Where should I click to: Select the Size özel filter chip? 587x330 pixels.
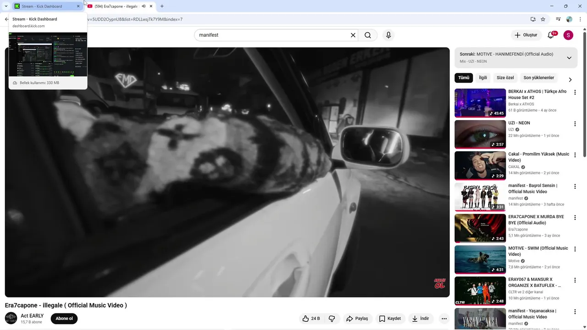505,78
